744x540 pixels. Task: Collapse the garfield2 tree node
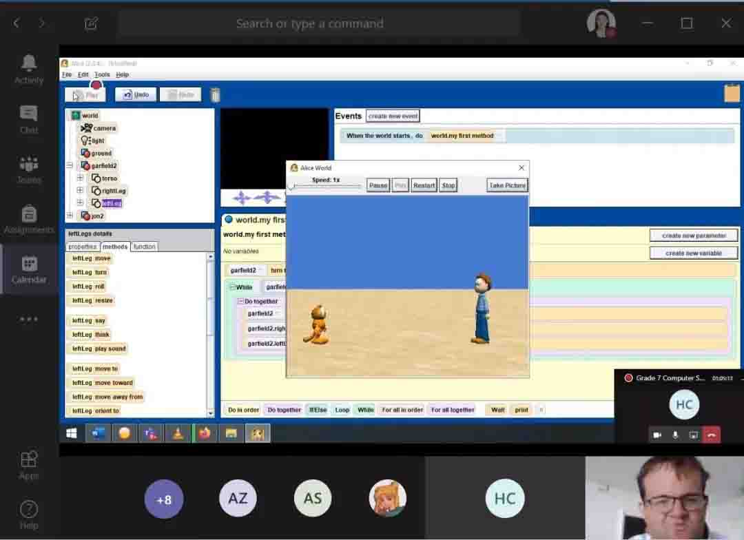point(70,166)
